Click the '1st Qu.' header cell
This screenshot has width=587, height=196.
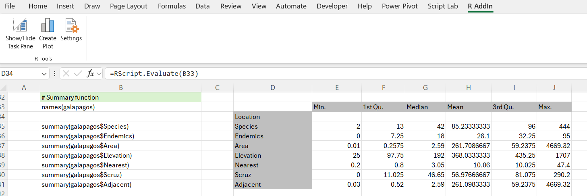tap(383, 107)
